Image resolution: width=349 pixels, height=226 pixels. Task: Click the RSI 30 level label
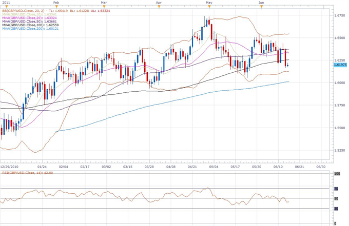pyautogui.click(x=336, y=209)
